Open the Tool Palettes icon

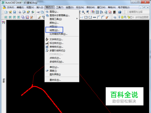click(x=101, y=12)
